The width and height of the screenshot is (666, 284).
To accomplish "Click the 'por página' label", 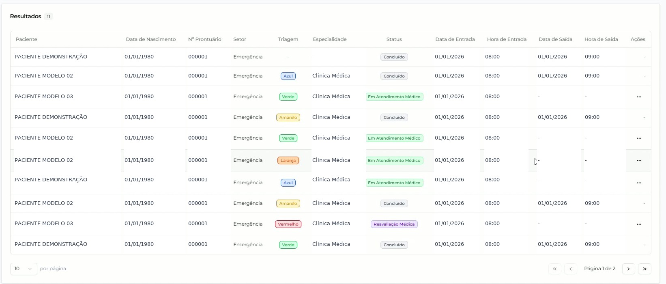I will tap(53, 269).
